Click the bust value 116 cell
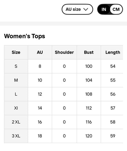This screenshot has width=127, height=151. [89, 122]
